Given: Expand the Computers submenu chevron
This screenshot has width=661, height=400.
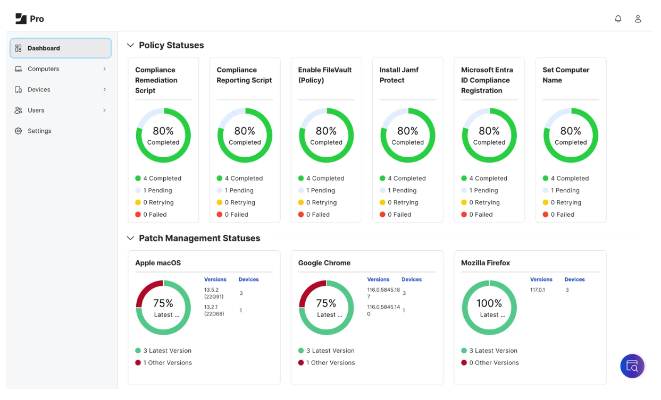Looking at the screenshot, I should pyautogui.click(x=105, y=69).
